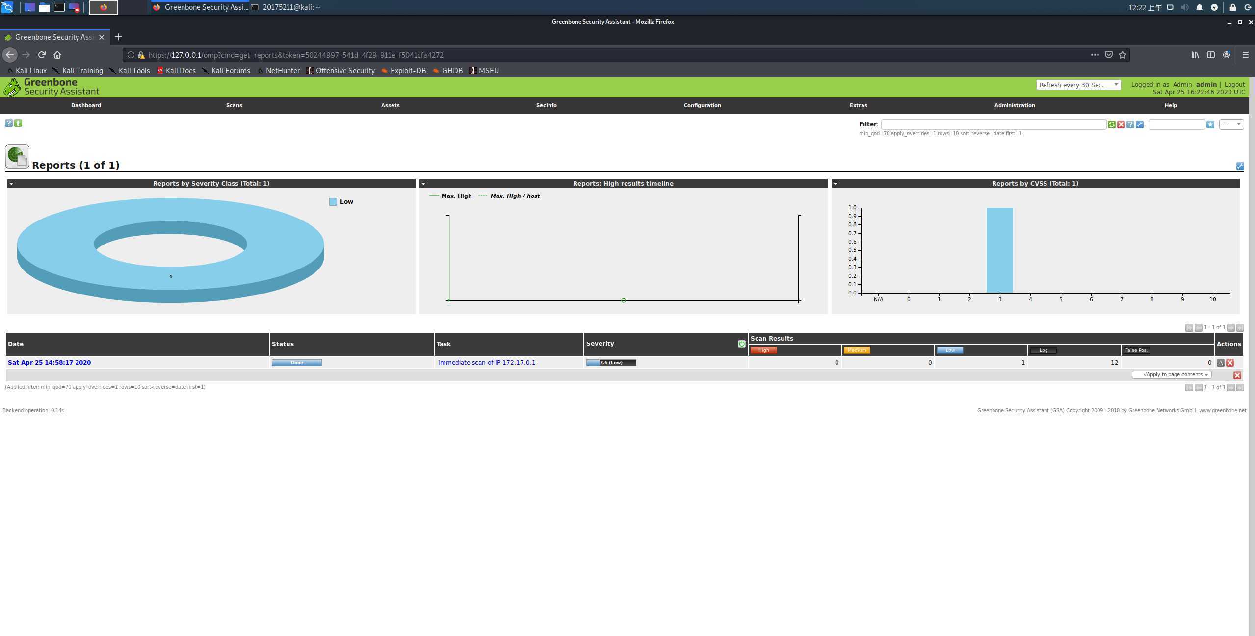Open the Help menu

click(x=1171, y=105)
